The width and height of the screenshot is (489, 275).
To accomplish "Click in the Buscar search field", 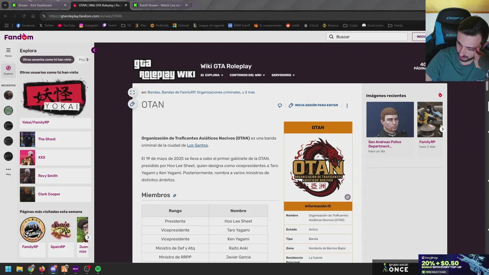I will (x=367, y=37).
